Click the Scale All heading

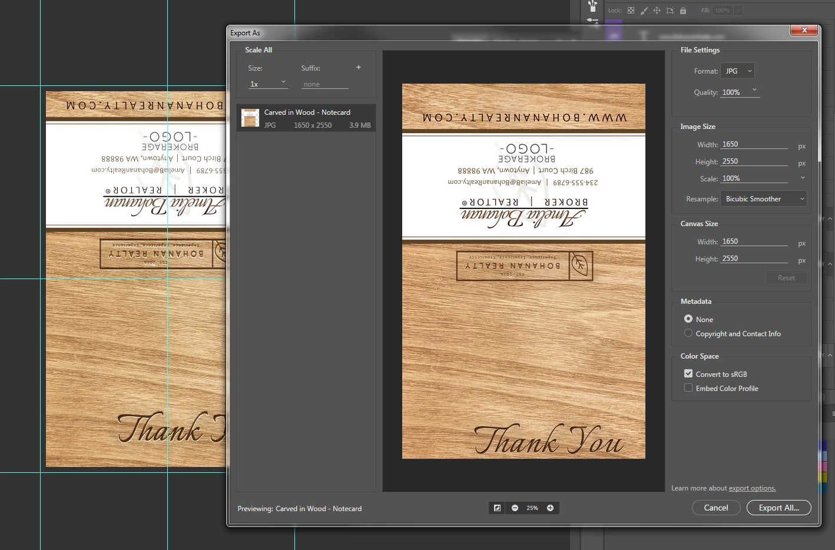tap(259, 50)
